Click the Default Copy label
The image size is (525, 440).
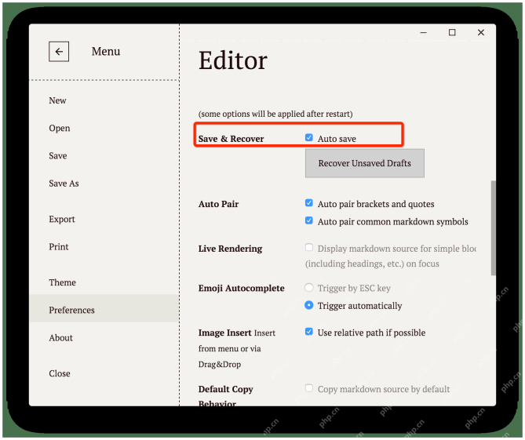click(226, 390)
